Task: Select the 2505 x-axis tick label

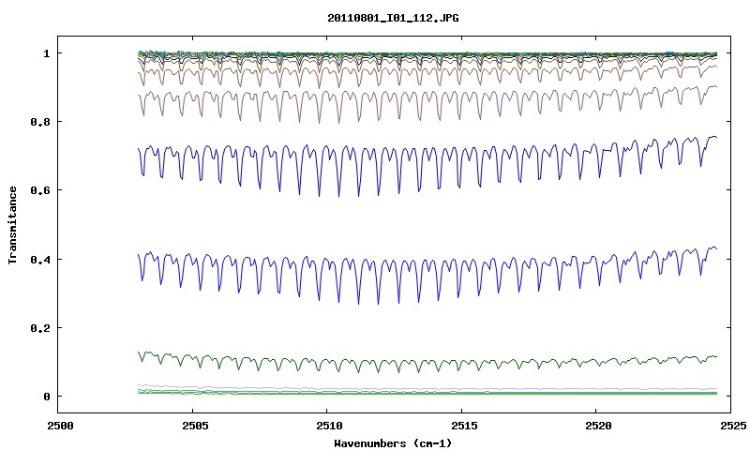Action: pos(195,426)
